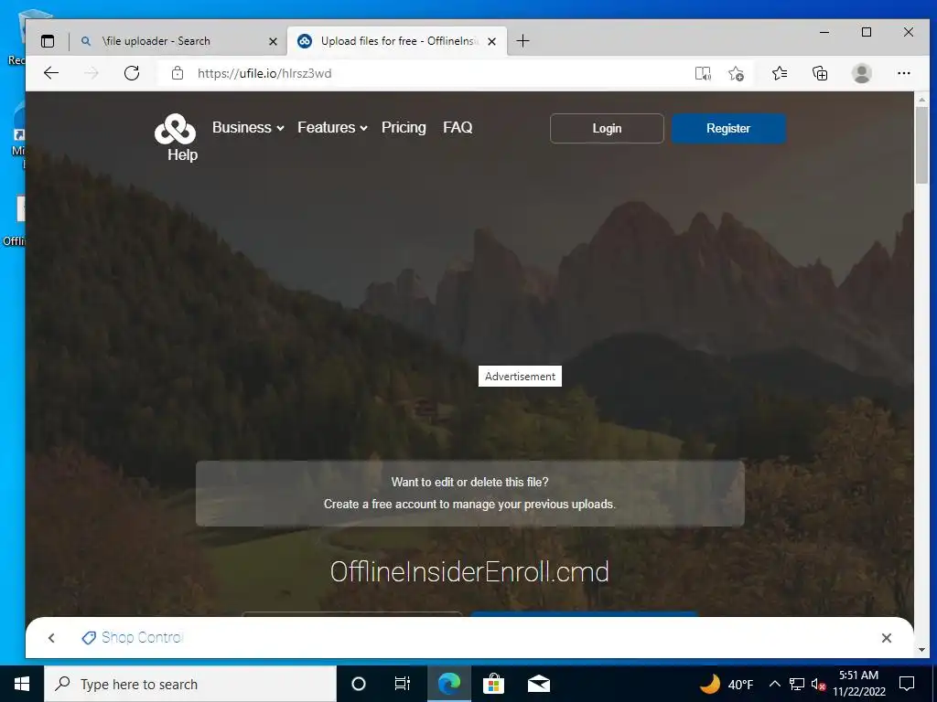The image size is (937, 702).
Task: Add this page to favorites
Action: pos(736,73)
